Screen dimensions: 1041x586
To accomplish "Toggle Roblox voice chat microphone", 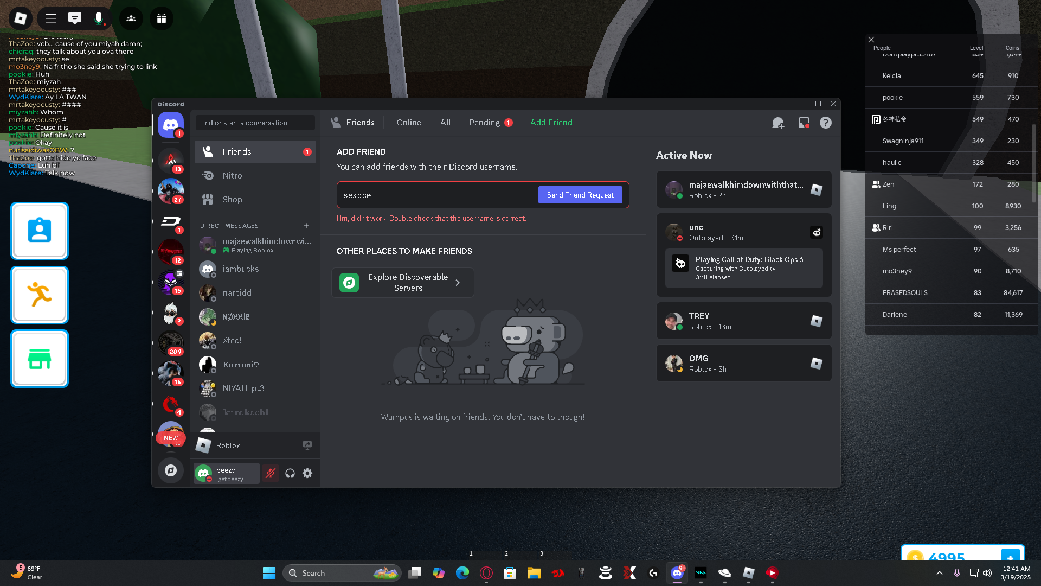I will tap(99, 18).
